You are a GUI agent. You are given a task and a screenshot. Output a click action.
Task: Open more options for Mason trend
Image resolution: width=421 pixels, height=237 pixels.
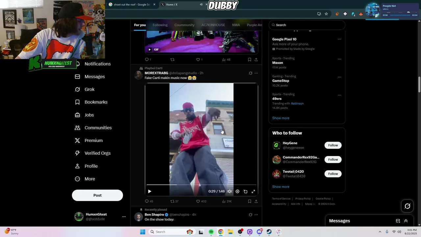click(339, 59)
